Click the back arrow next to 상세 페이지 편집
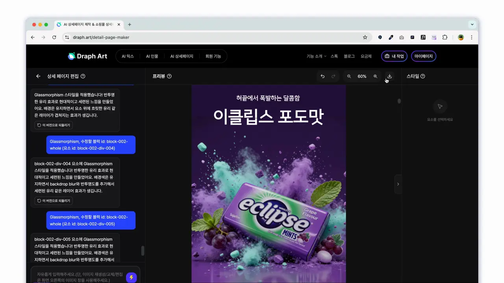504x283 pixels. 38,76
